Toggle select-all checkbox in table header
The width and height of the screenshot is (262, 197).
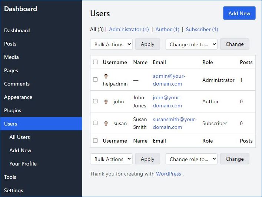pyautogui.click(x=95, y=62)
